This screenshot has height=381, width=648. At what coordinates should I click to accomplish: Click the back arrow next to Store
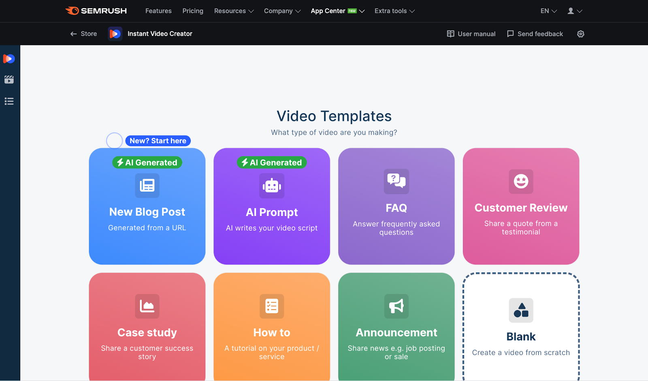pos(73,34)
